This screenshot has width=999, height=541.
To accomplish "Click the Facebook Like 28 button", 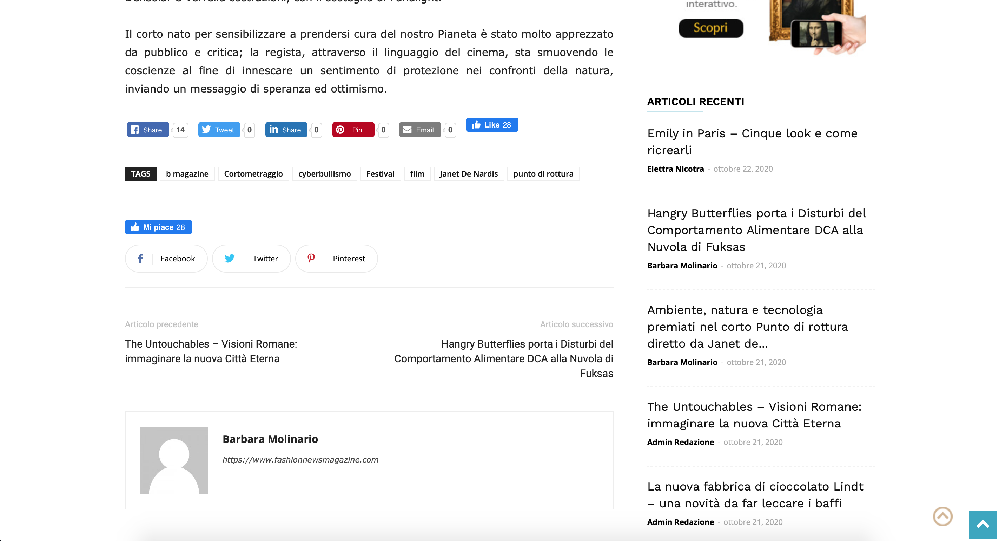I will (x=492, y=125).
